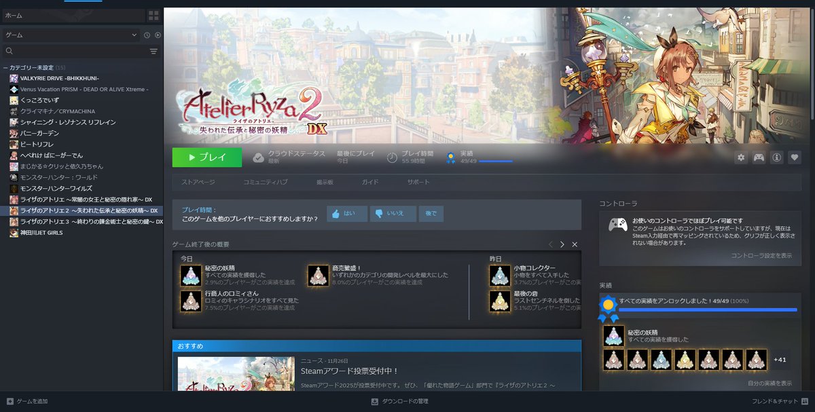Image resolution: width=815 pixels, height=412 pixels.
Task: Switch to grid view beside ホーム
Action: coord(153,16)
